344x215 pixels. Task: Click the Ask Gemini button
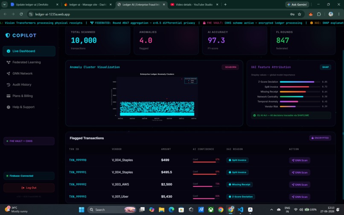[297, 4]
